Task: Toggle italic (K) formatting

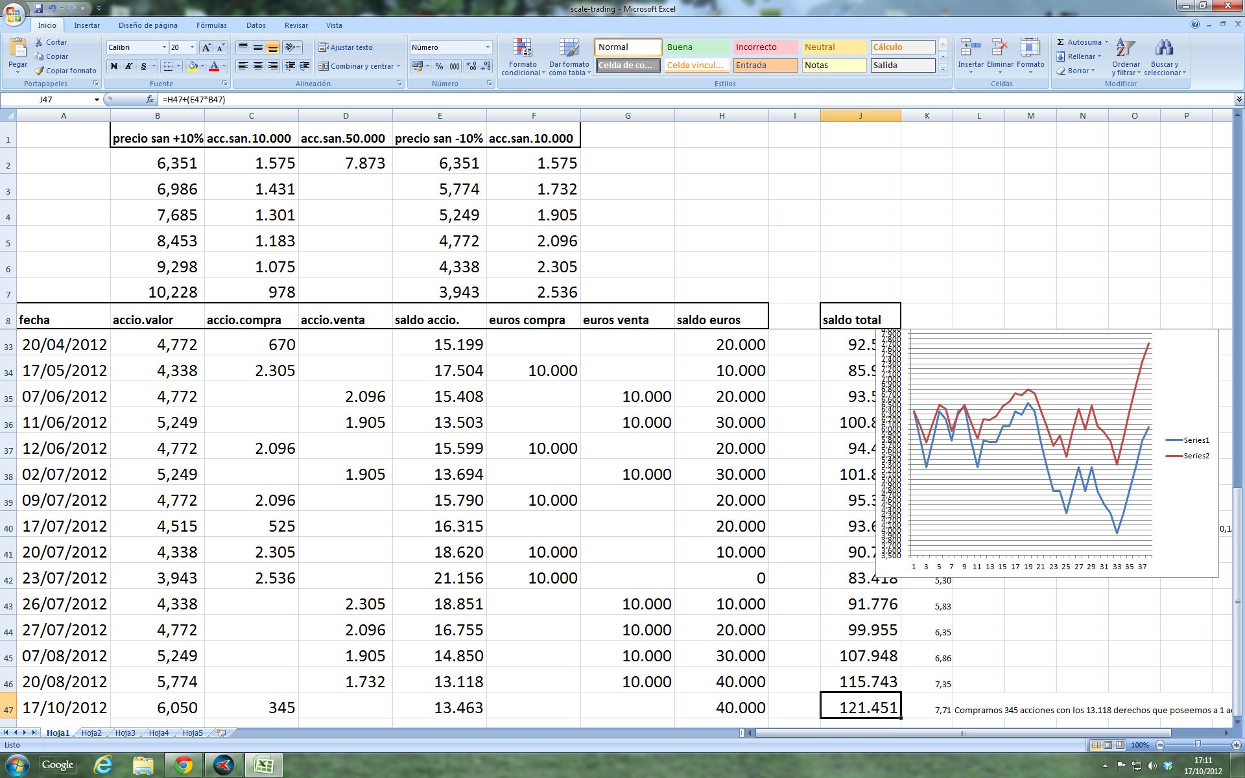Action: coord(128,66)
